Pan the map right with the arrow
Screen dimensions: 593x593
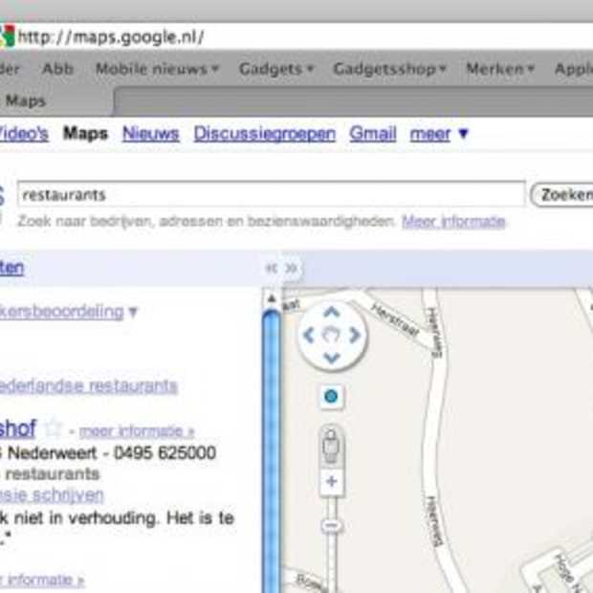(x=355, y=335)
